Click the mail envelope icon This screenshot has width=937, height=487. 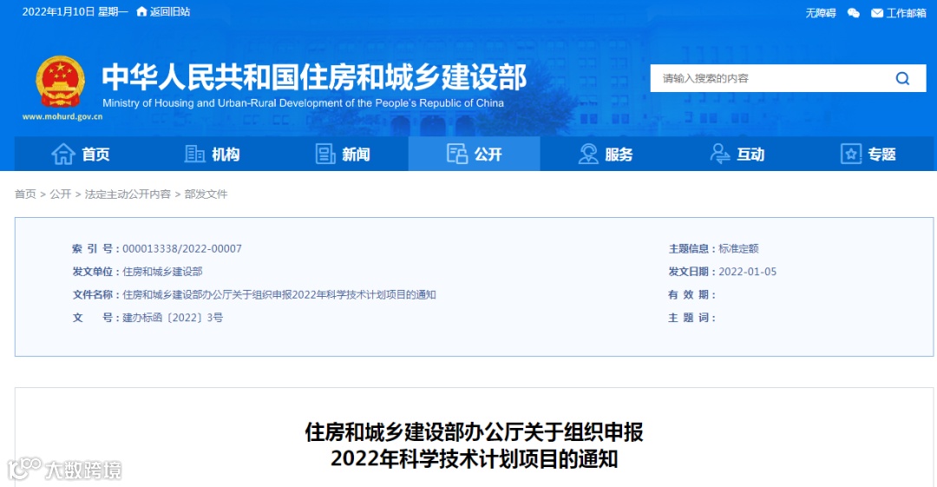876,12
